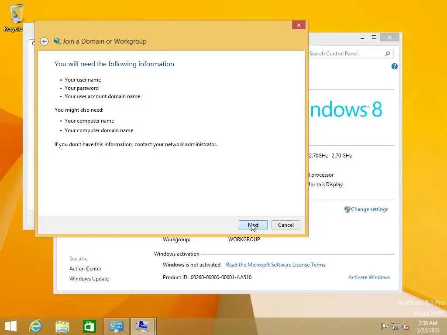Read the Microsoft Software License Terms
This screenshot has width=447, height=335.
[275, 265]
